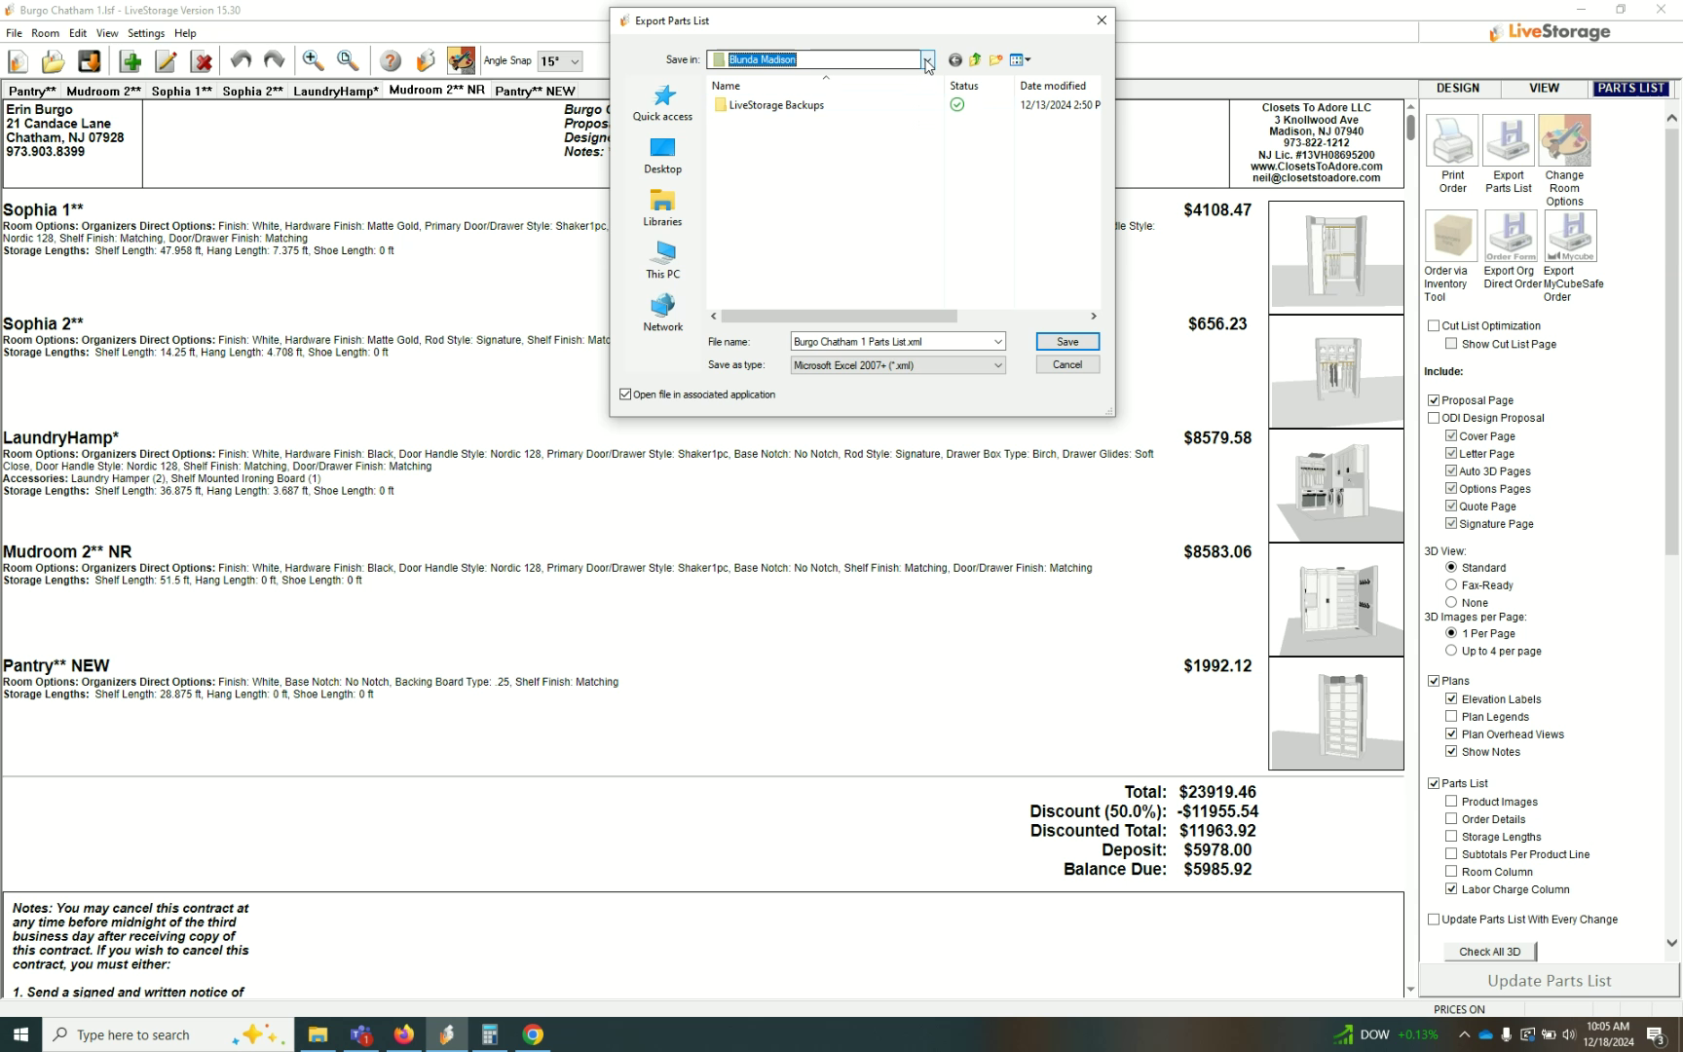Open the Settings menu
The image size is (1683, 1052).
[146, 33]
